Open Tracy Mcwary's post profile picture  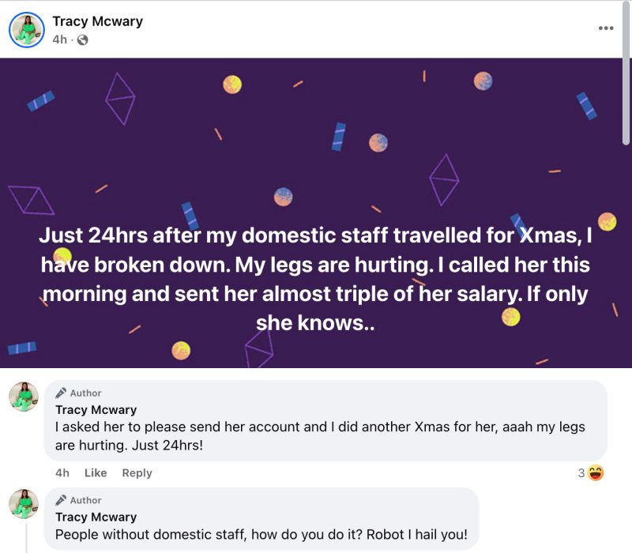[26, 29]
